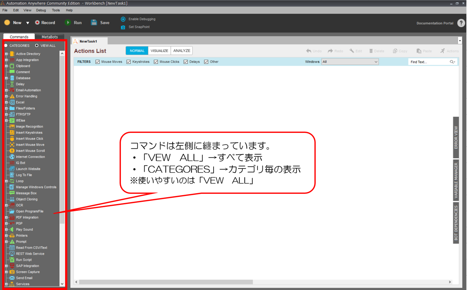Screen dimensions: 467x290
Task: Switch to the VISUALIZE view tab
Action: pyautogui.click(x=159, y=51)
